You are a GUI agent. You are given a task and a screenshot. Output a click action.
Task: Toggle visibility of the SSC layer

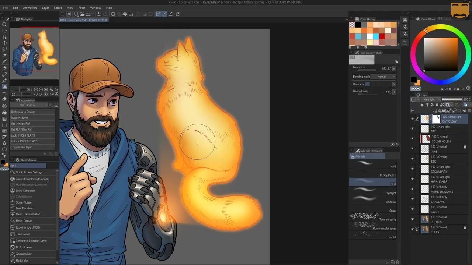pyautogui.click(x=412, y=159)
